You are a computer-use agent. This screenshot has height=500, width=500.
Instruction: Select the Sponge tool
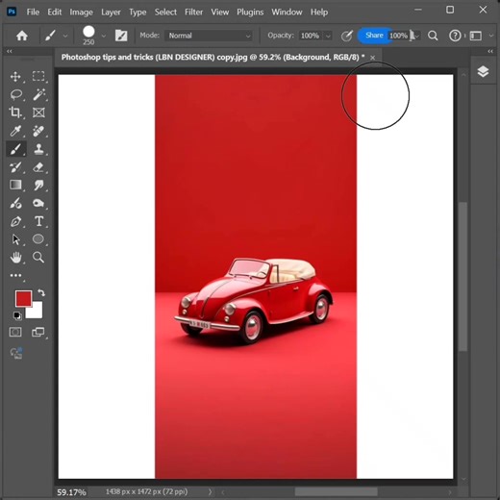pos(38,203)
